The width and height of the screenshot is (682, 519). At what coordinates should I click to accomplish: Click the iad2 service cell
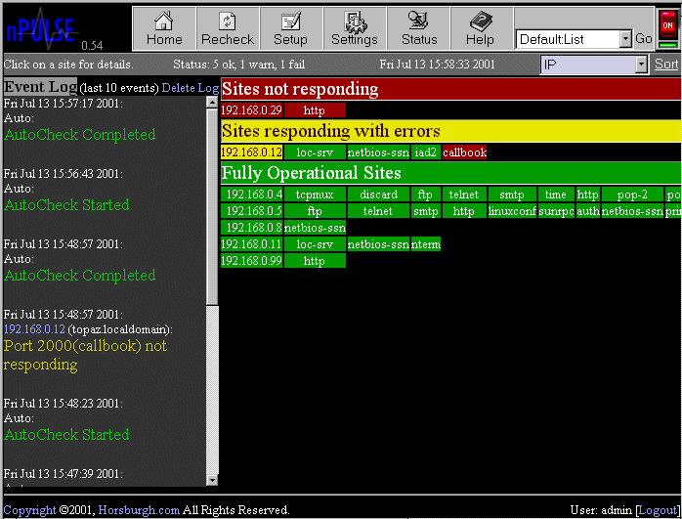tap(425, 152)
